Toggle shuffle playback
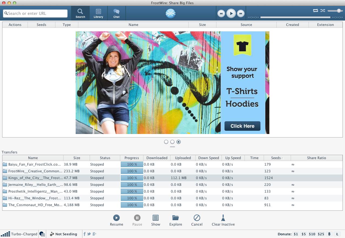345x238 pixels. pyautogui.click(x=323, y=11)
